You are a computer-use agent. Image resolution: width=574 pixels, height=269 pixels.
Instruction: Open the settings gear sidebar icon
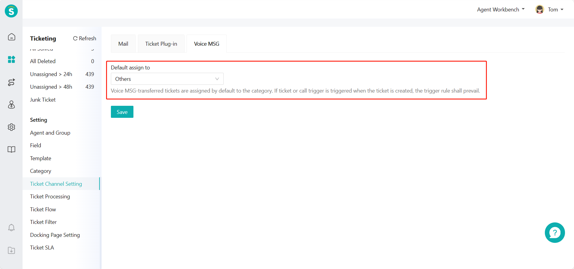[11, 127]
